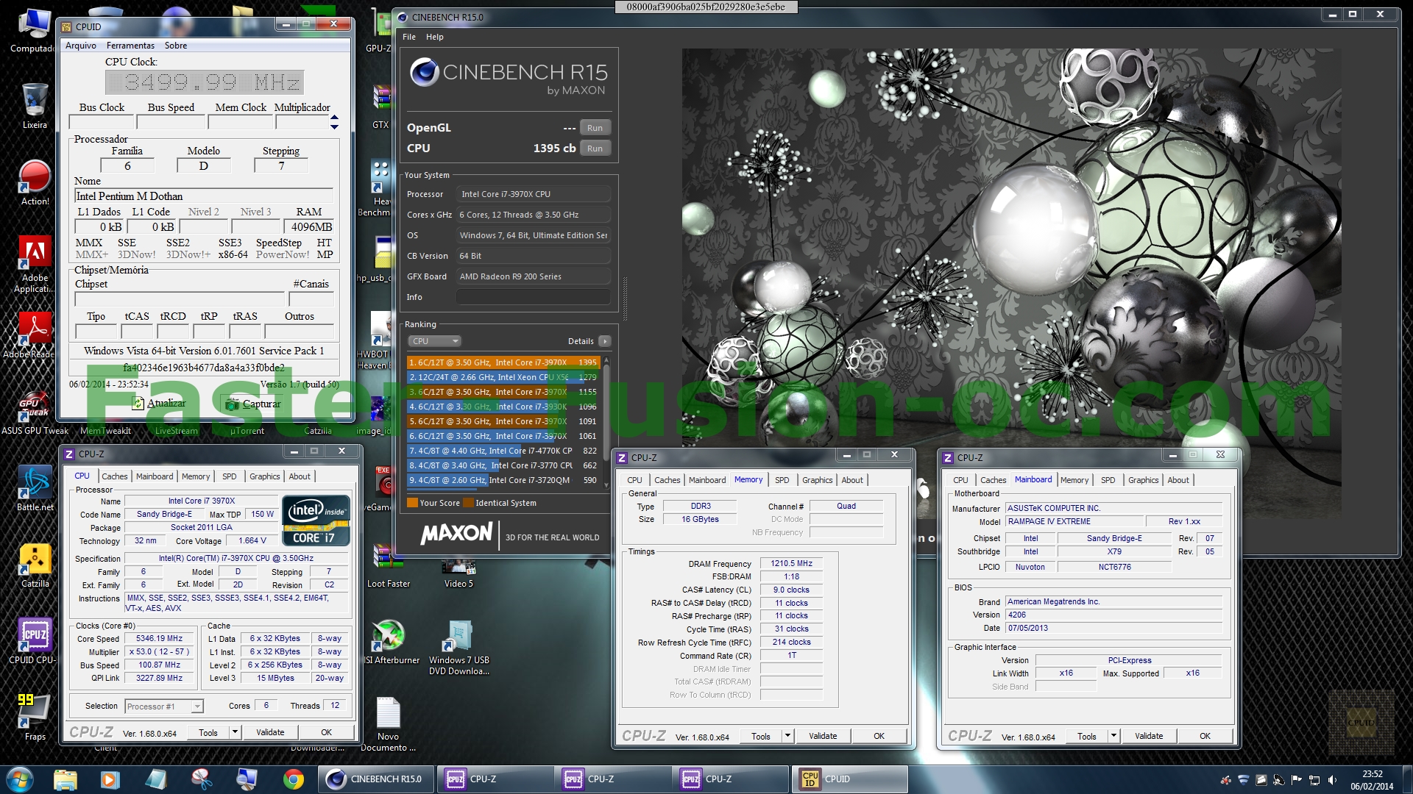Select ranking entry 7 i7-4770K 822
Screen dimensions: 1413x794
tap(503, 451)
